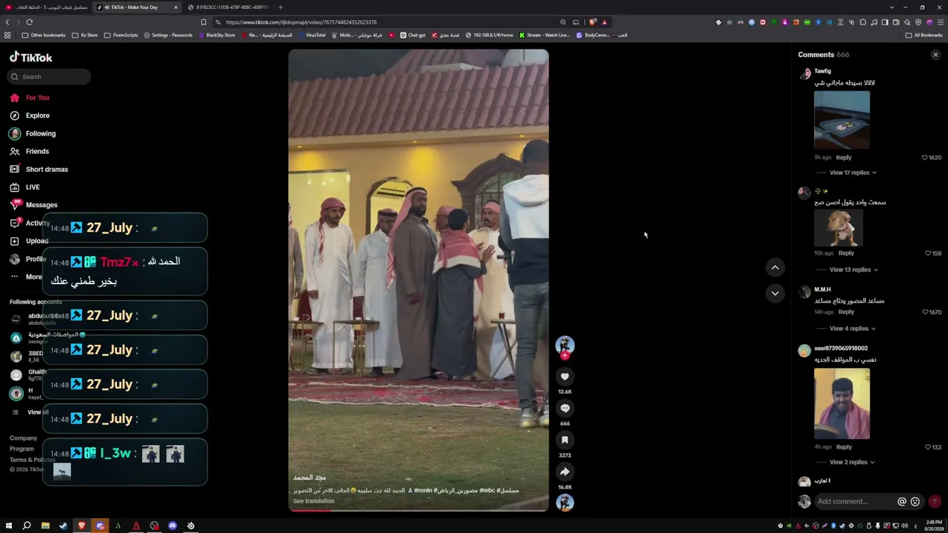Open the dog image in comment
The height and width of the screenshot is (533, 948).
[x=838, y=227]
